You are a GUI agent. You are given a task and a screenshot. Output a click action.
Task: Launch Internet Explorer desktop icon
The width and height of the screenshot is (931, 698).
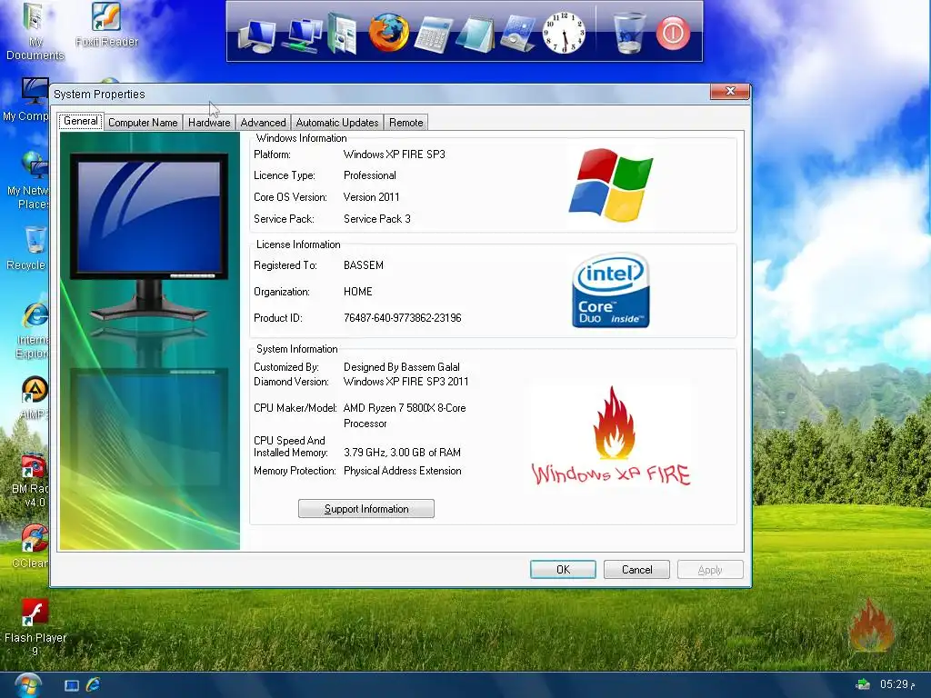(x=32, y=331)
